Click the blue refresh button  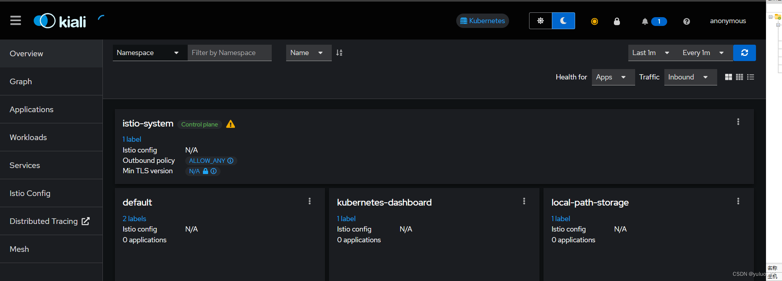point(744,53)
